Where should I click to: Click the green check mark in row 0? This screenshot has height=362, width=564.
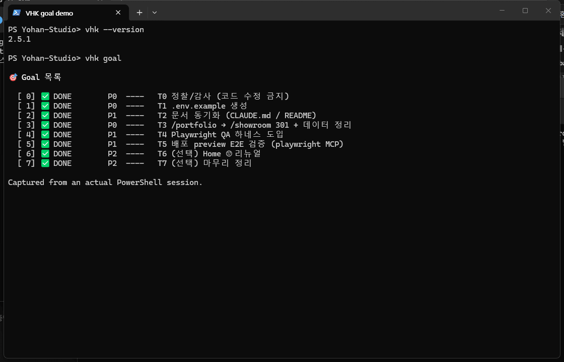45,96
